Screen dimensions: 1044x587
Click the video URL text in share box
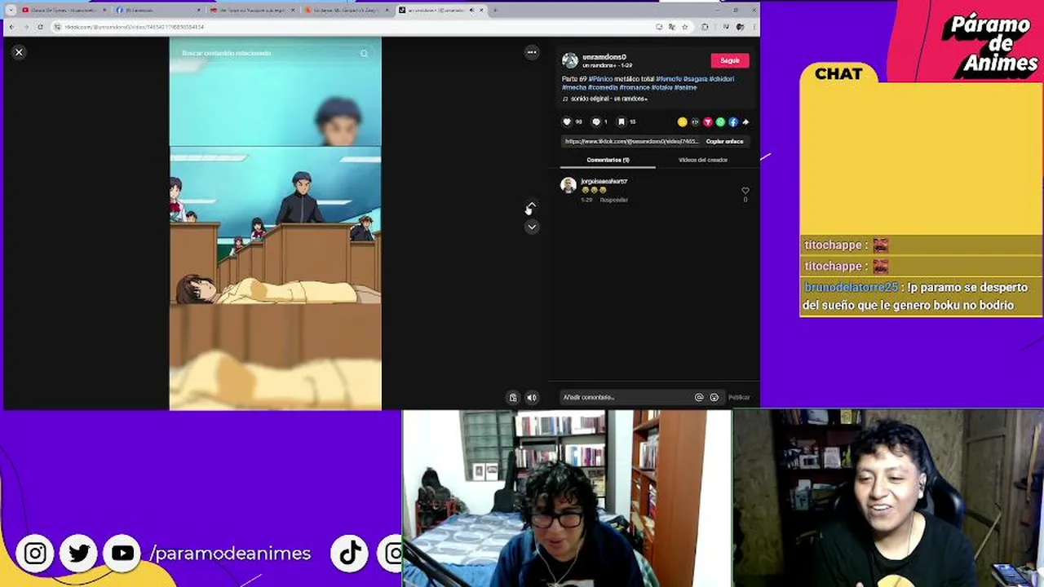(x=631, y=141)
